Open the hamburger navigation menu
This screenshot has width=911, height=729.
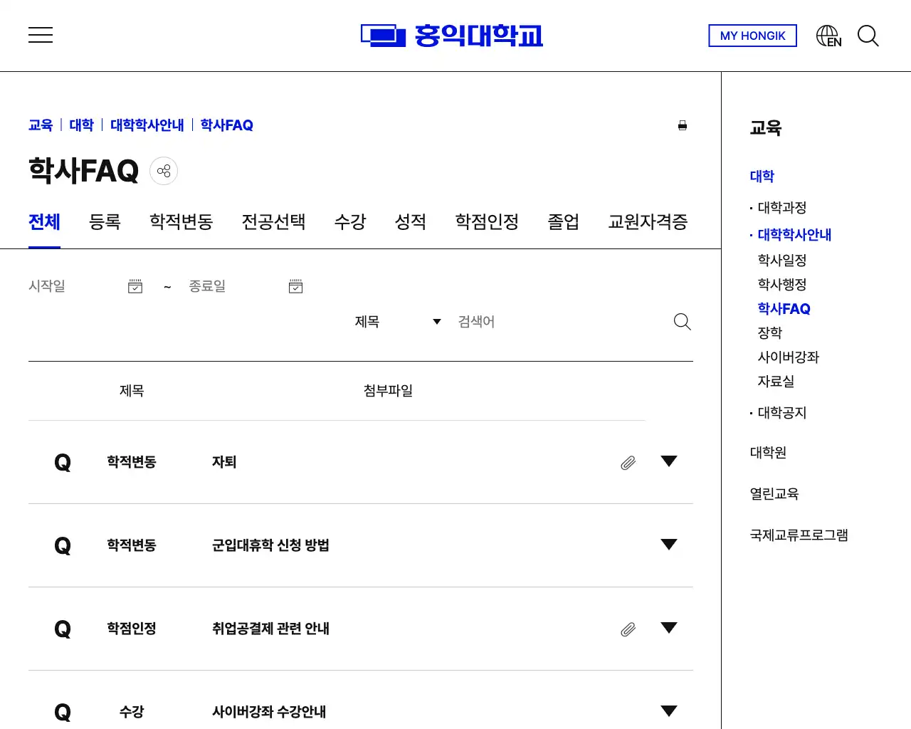[41, 35]
